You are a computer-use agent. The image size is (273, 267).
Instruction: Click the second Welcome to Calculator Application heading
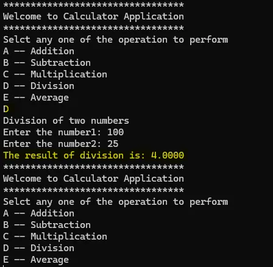tap(93, 179)
